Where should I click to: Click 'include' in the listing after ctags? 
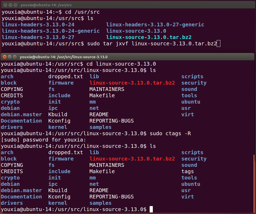59,172
